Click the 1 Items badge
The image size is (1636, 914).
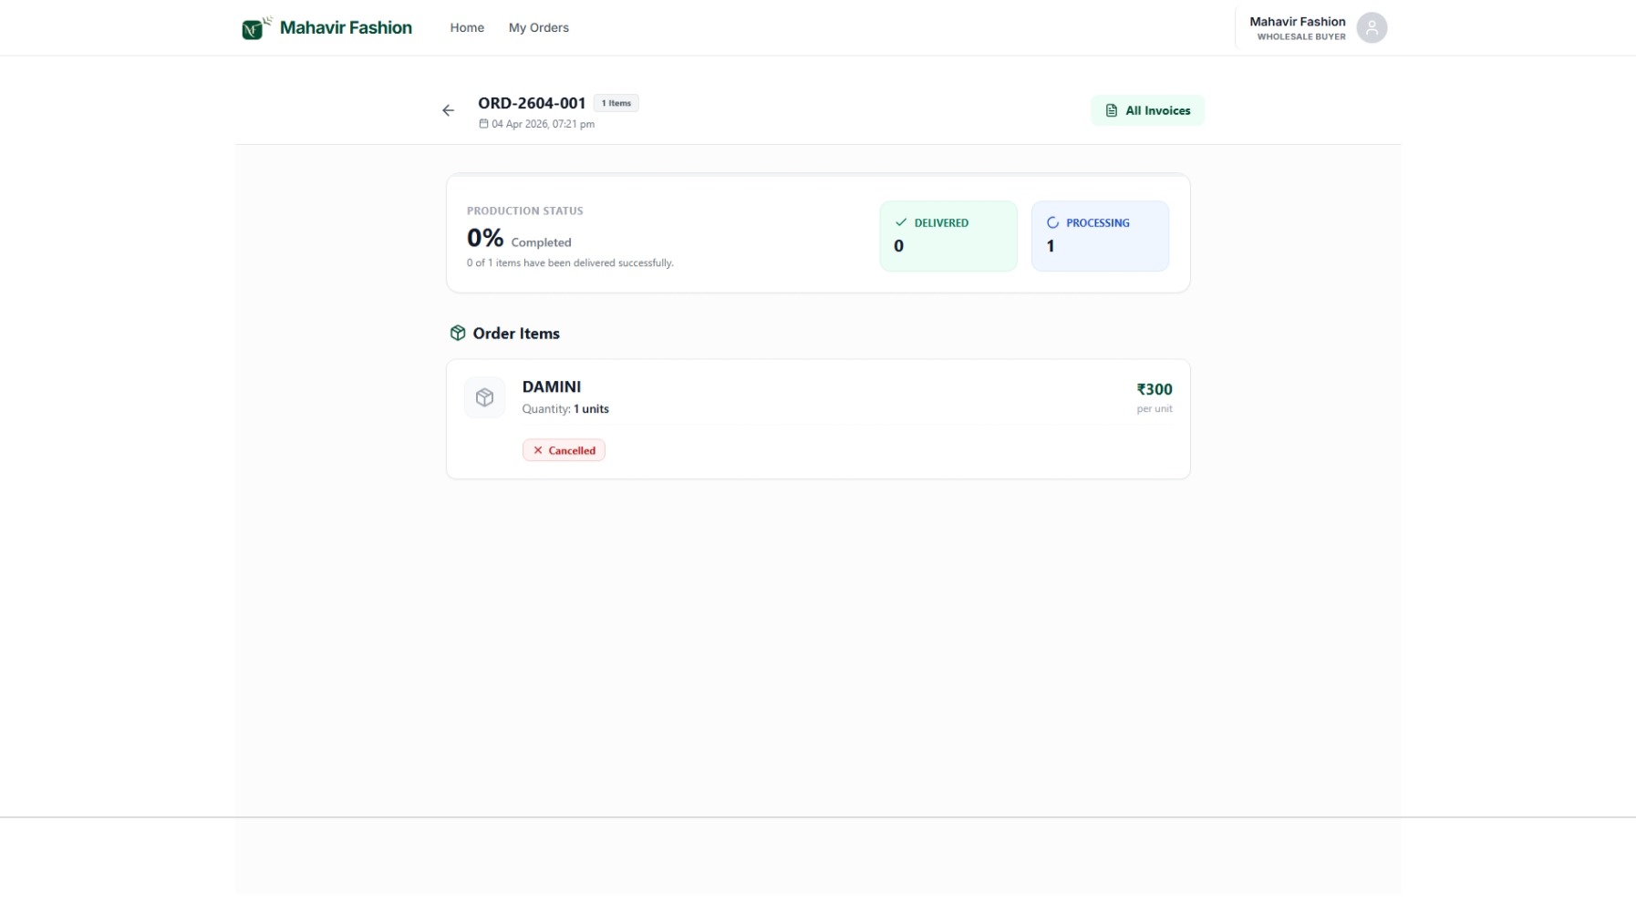pyautogui.click(x=616, y=103)
